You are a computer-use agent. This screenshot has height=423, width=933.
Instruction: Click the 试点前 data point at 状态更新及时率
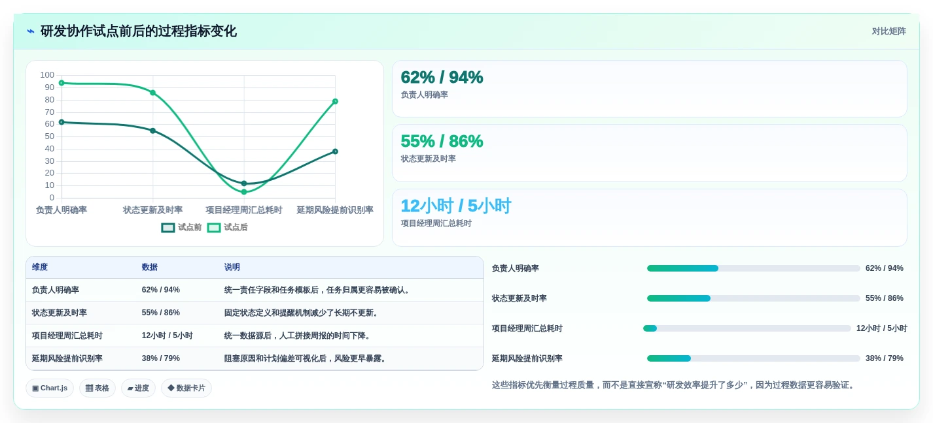[152, 131]
